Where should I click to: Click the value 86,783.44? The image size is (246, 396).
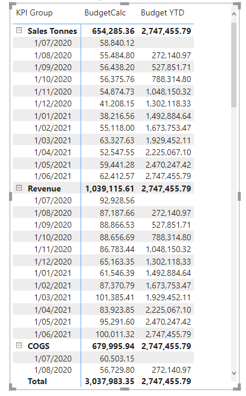(117, 249)
